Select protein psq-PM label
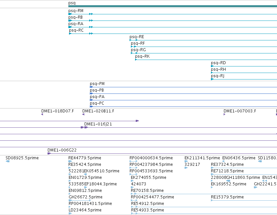 [x=97, y=84]
